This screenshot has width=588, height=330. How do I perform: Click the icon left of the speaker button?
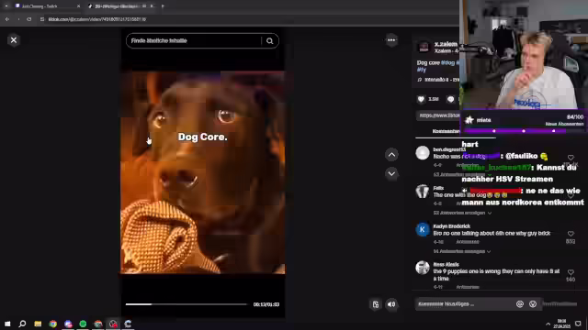376,304
